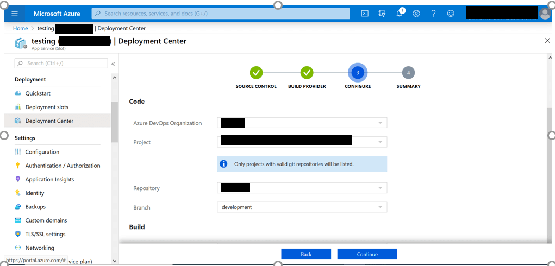Launch Cloud Shell from the top bar

coord(365,14)
